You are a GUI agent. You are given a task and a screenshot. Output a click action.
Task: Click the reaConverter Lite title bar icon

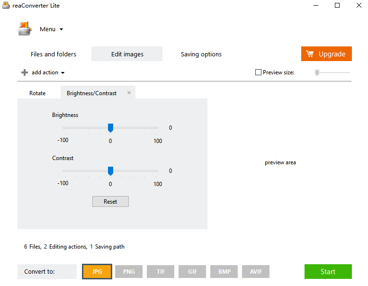(x=6, y=5)
